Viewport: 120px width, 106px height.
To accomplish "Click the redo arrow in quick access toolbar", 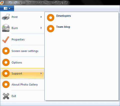I will [16, 3].
